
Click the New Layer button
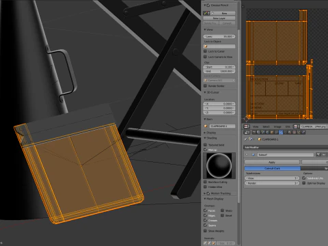coord(219,18)
